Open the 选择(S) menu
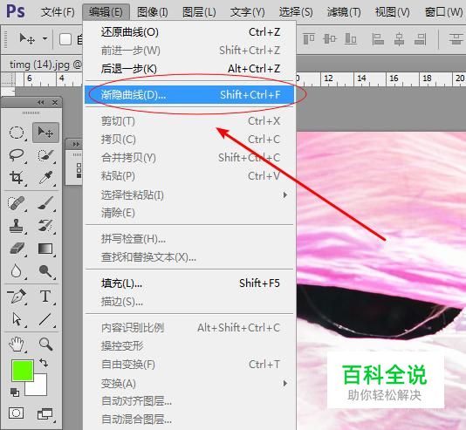Viewport: 466px width, 430px height. (296, 12)
